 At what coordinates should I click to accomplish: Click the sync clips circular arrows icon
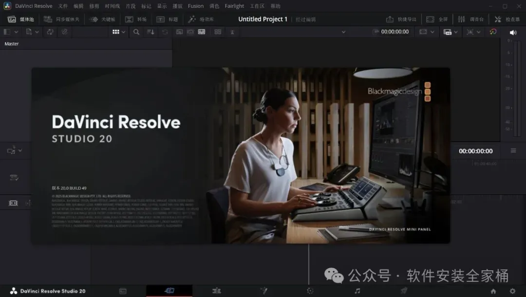(50, 32)
